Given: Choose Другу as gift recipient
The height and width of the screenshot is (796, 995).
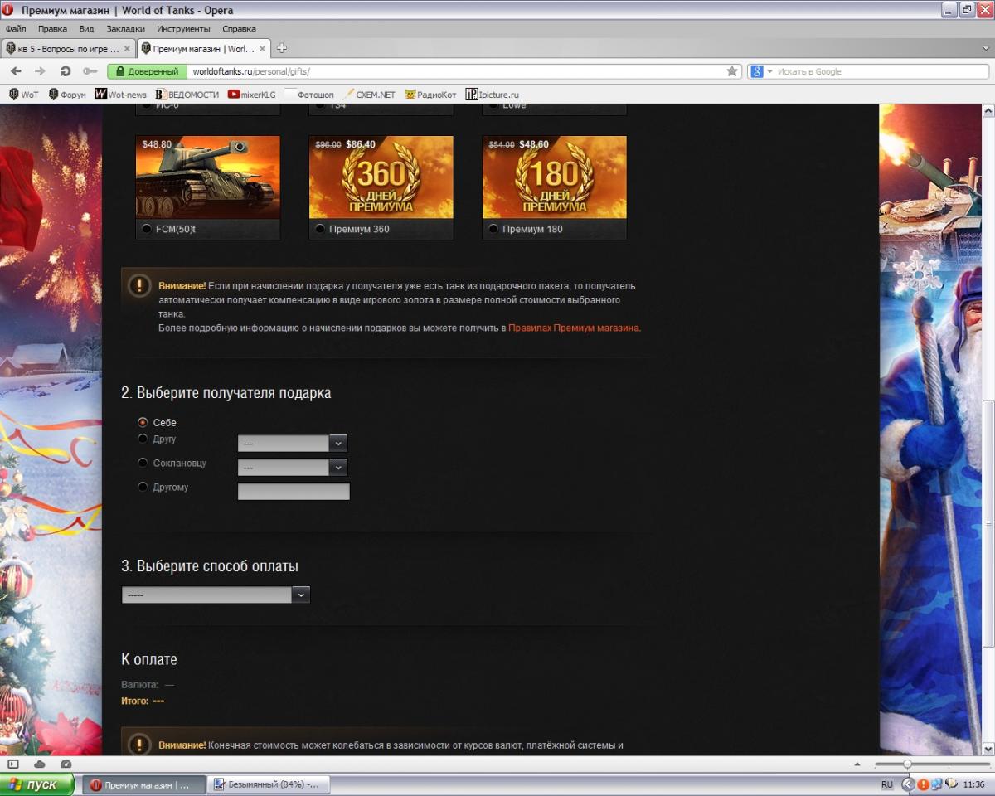Looking at the screenshot, I should [x=143, y=439].
